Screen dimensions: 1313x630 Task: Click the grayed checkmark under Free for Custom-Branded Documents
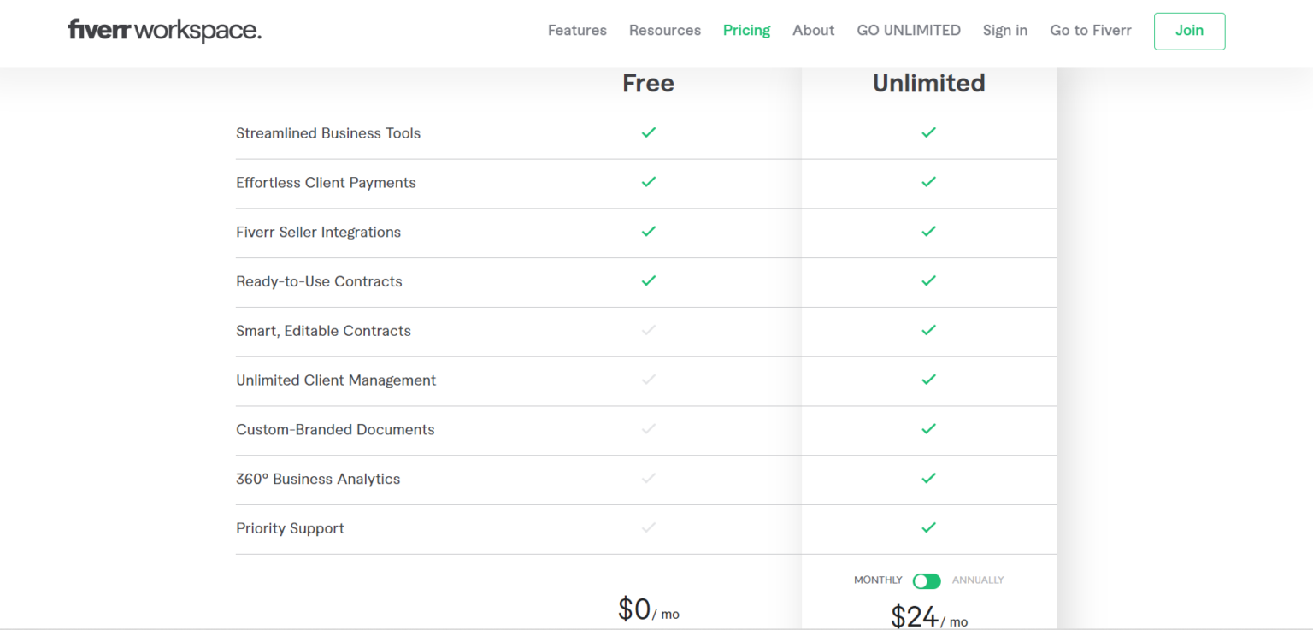pyautogui.click(x=649, y=429)
